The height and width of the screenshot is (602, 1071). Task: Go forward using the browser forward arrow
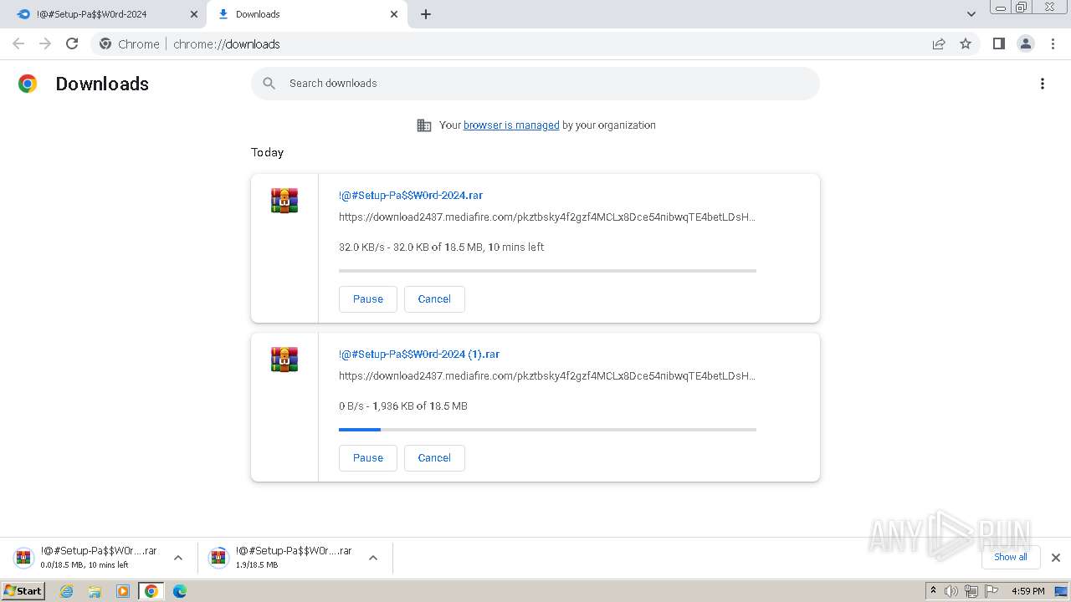tap(45, 43)
